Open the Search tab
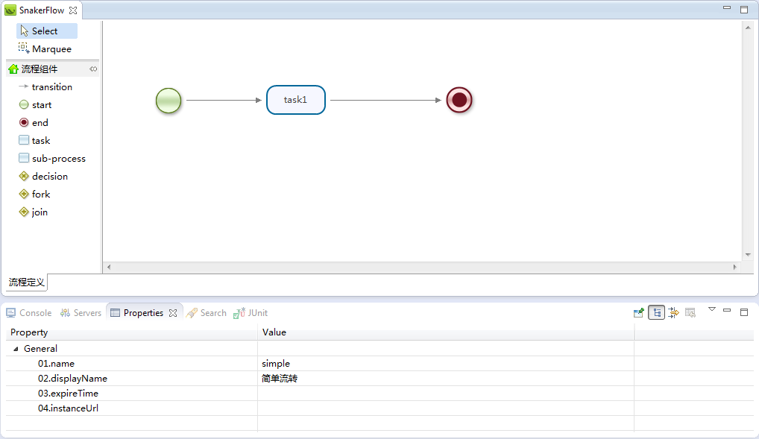Image resolution: width=759 pixels, height=439 pixels. click(x=207, y=313)
